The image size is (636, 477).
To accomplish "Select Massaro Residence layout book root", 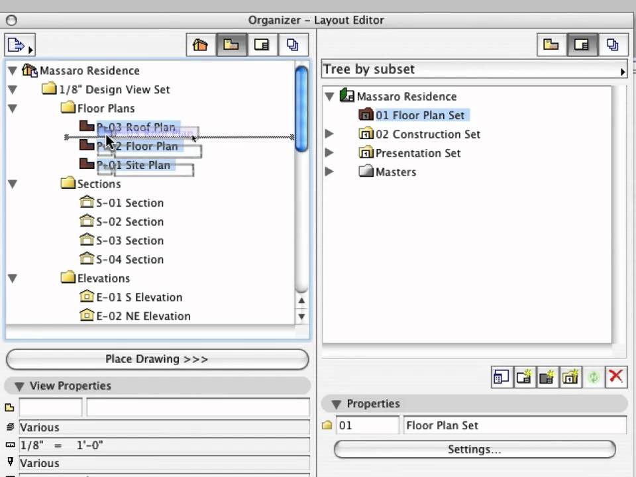I will (398, 97).
